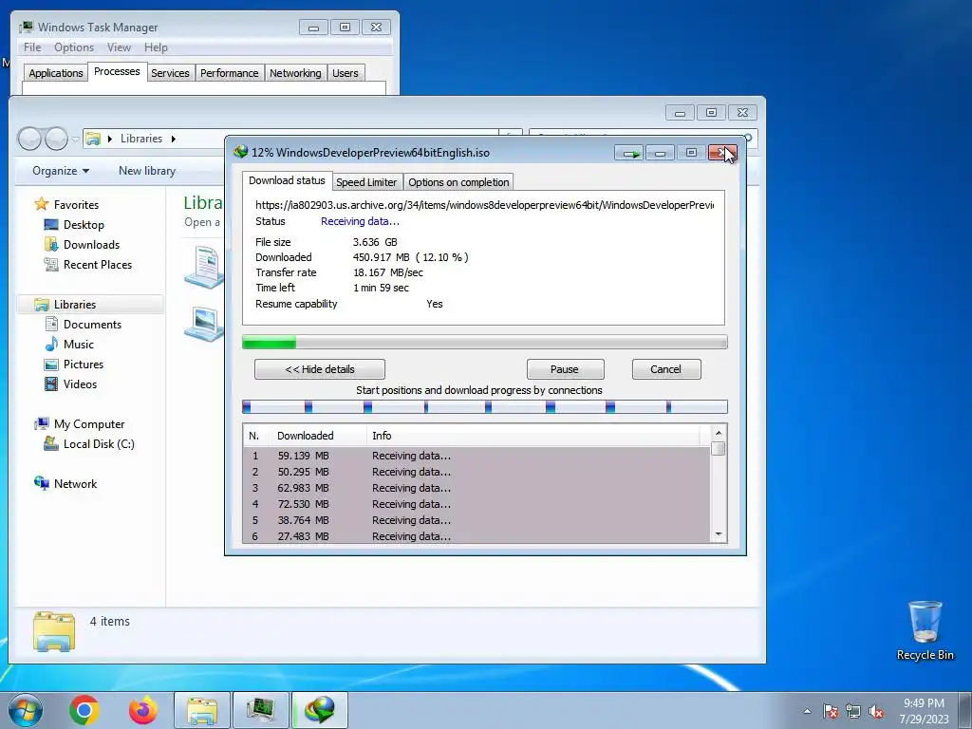Open Local Disk (C:) in sidebar
Image resolution: width=972 pixels, height=729 pixels.
(99, 444)
